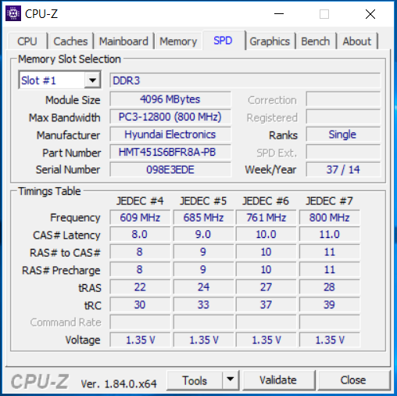Switch to the CPU tab
397x396 pixels.
(27, 41)
